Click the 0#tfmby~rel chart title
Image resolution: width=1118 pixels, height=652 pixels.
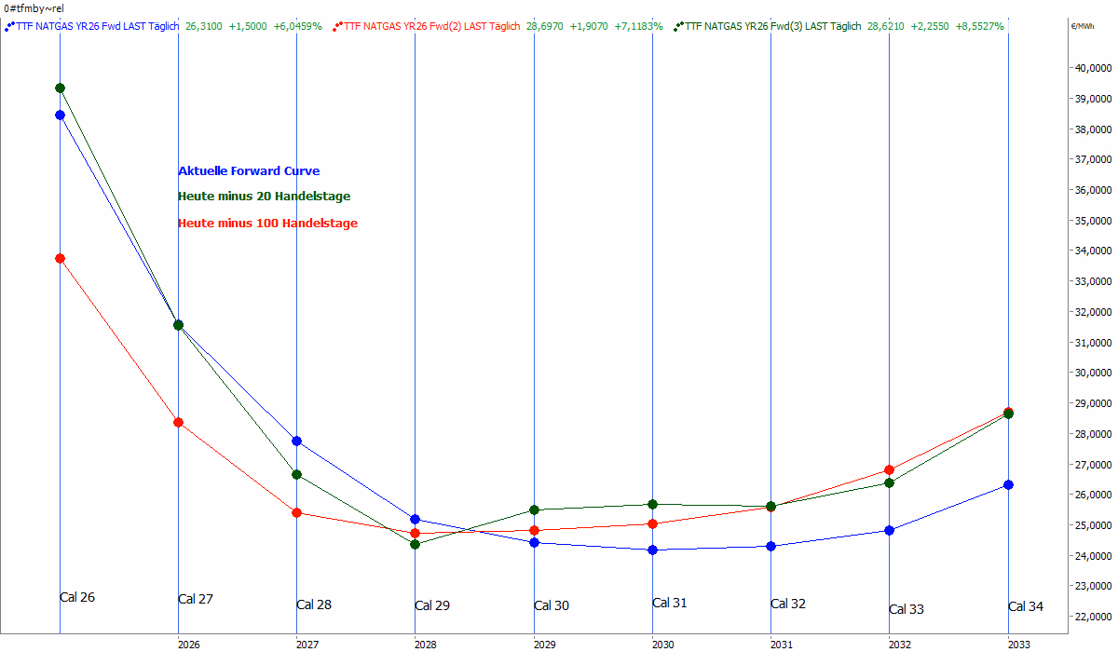coord(34,8)
